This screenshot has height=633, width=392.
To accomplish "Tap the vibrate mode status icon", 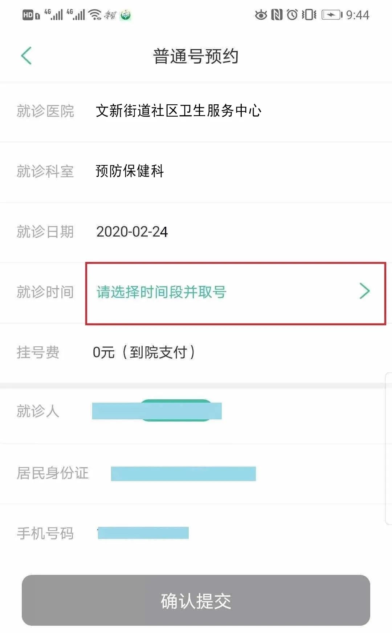I will 309,15.
